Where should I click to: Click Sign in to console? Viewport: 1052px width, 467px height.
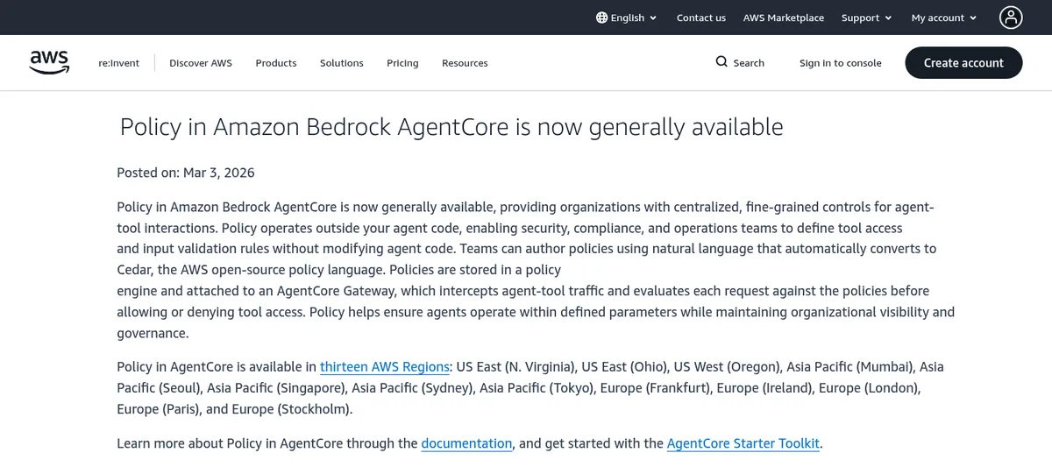[841, 63]
